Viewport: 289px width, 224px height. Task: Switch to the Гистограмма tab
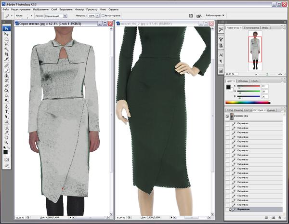tap(252, 28)
